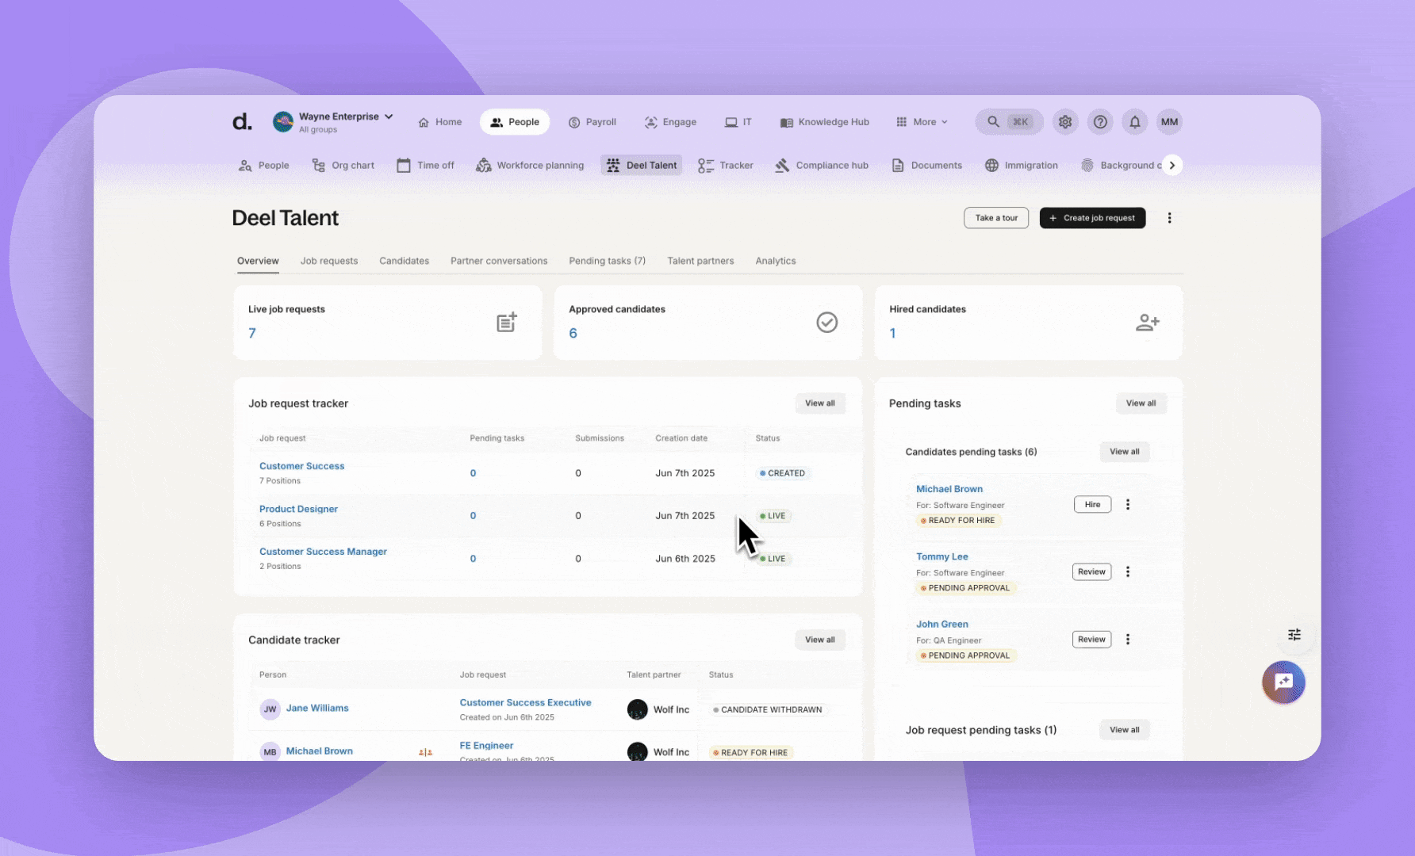1415x856 pixels.
Task: Click the MB avatar for Michael Brown
Action: click(270, 751)
